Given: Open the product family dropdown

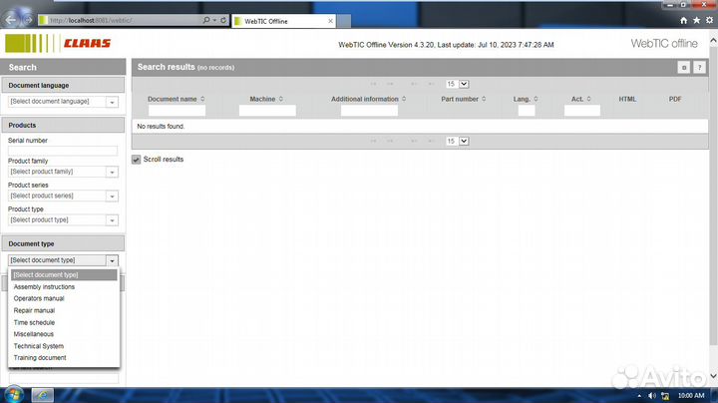Looking at the screenshot, I should [112, 172].
